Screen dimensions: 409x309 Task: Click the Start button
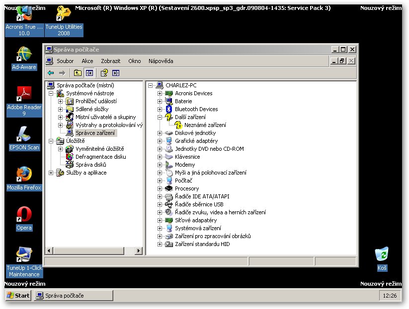click(x=18, y=296)
